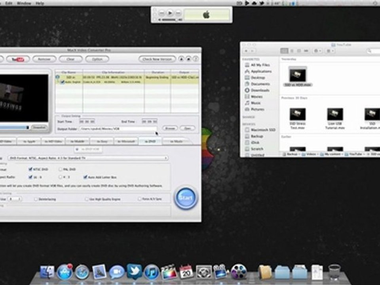Click the Browse button for output folder

(x=170, y=128)
